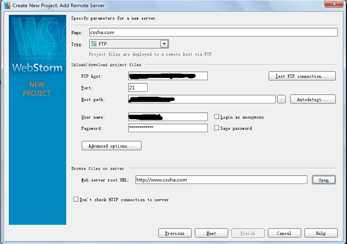Click the 'Upload/download project files' section label
Screen dimensions: 347x244
106,65
